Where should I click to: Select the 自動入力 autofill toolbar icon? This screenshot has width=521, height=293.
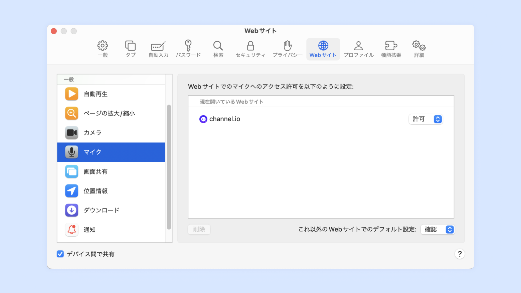tap(158, 49)
